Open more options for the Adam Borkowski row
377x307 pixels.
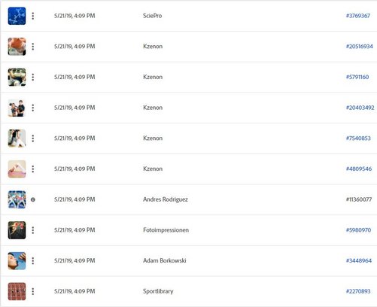tap(33, 261)
